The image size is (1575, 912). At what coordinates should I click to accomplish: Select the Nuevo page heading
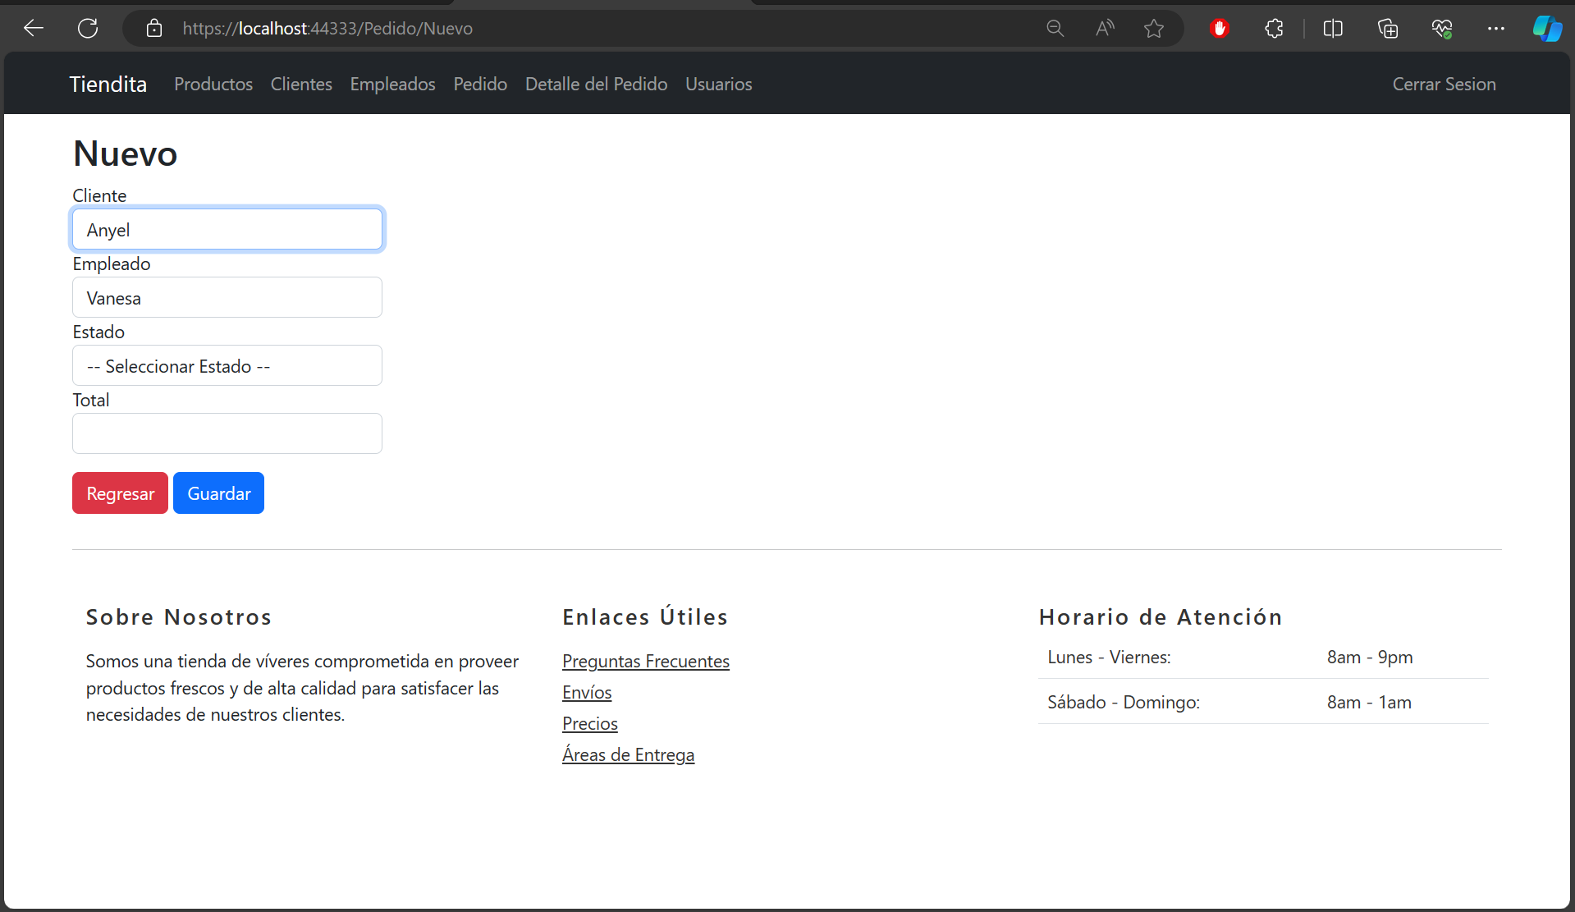[x=125, y=154]
